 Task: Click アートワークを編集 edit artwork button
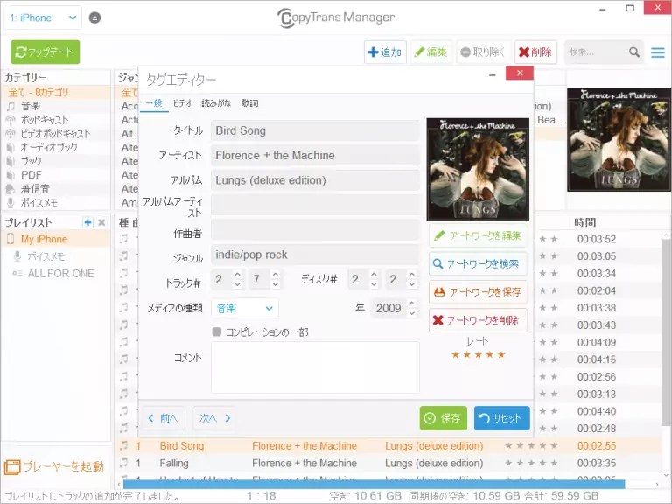478,235
